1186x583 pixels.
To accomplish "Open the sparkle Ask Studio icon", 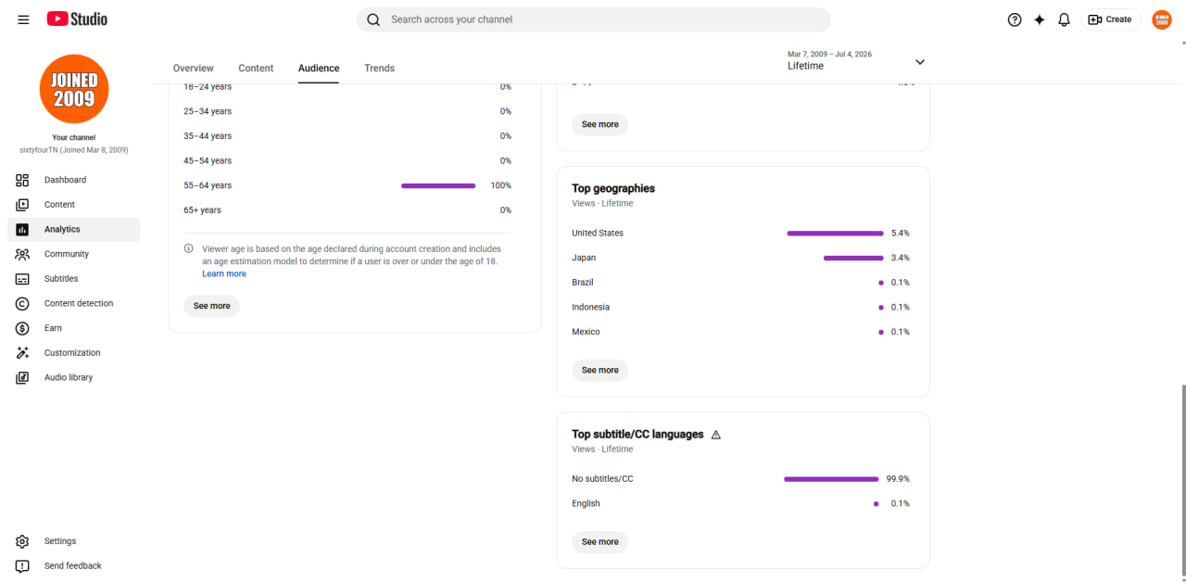I will pyautogui.click(x=1040, y=19).
